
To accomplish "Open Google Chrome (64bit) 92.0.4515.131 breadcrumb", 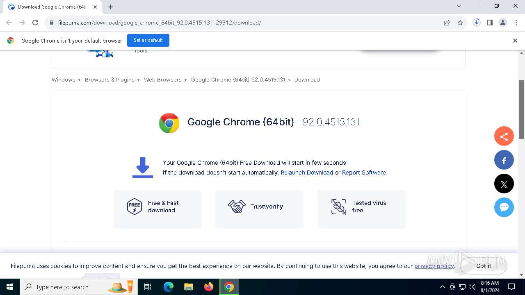I will pos(238,79).
